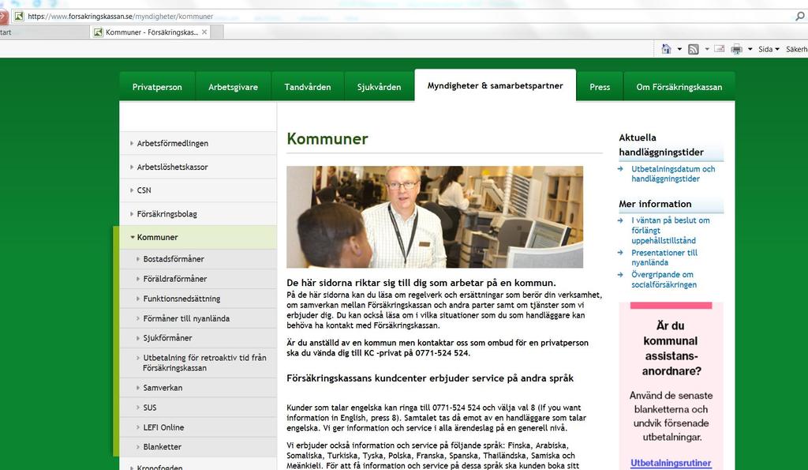This screenshot has width=808, height=470.
Task: Click the search magnifier in address bar
Action: (800, 16)
